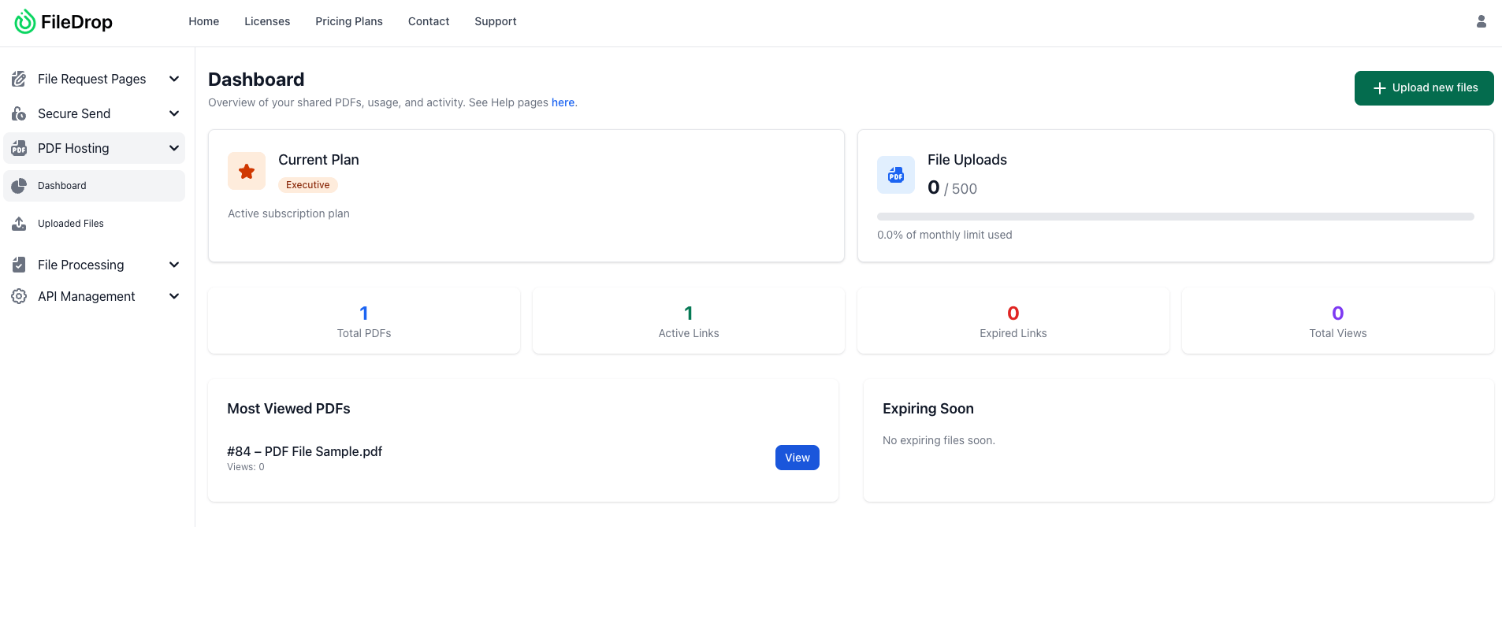Click the Uploaded Files upload icon
1502x634 pixels.
tap(19, 224)
